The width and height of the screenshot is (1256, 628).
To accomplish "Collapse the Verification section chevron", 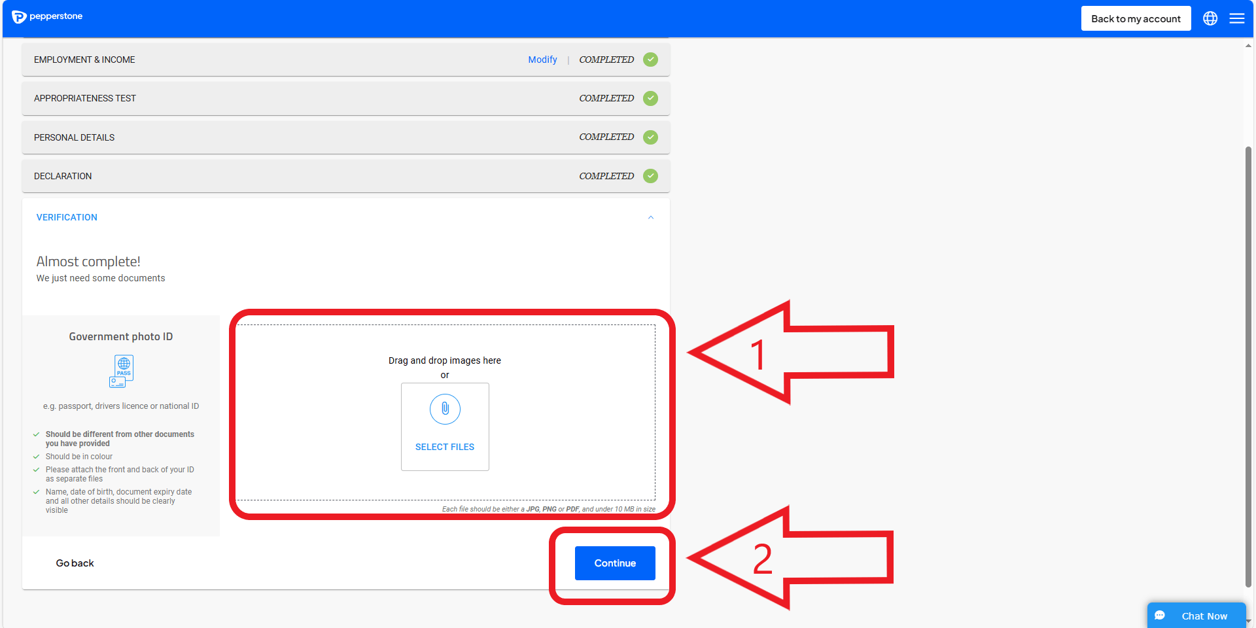I will [x=650, y=218].
